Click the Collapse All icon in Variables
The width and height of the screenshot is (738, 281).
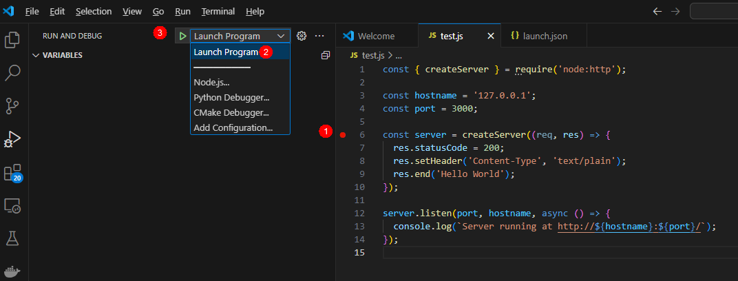325,55
